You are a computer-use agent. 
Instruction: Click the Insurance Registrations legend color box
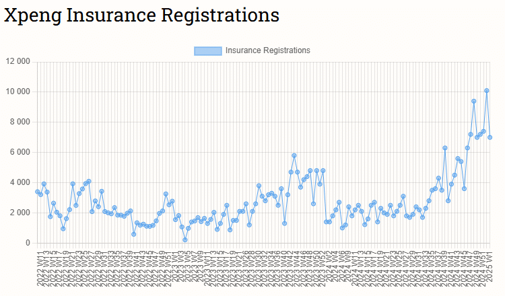point(207,50)
